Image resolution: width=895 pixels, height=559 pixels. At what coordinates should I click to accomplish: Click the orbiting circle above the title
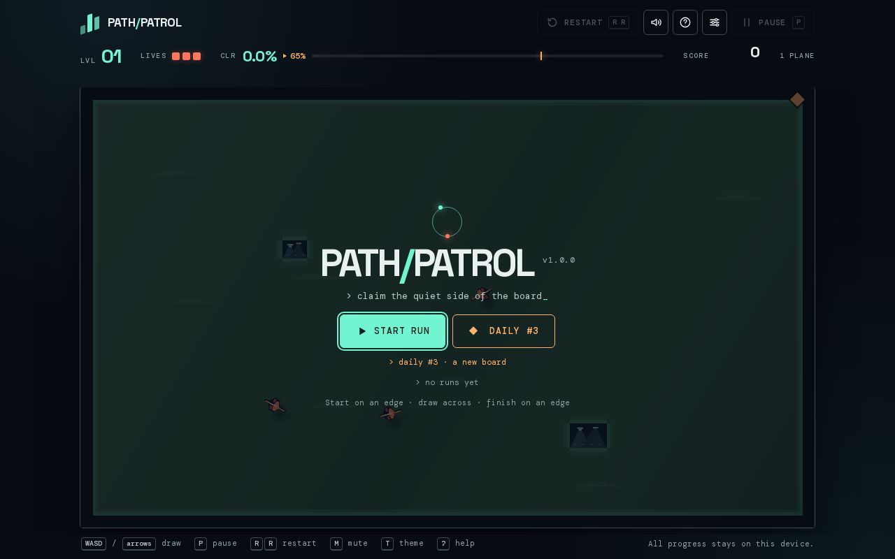pyautogui.click(x=447, y=222)
